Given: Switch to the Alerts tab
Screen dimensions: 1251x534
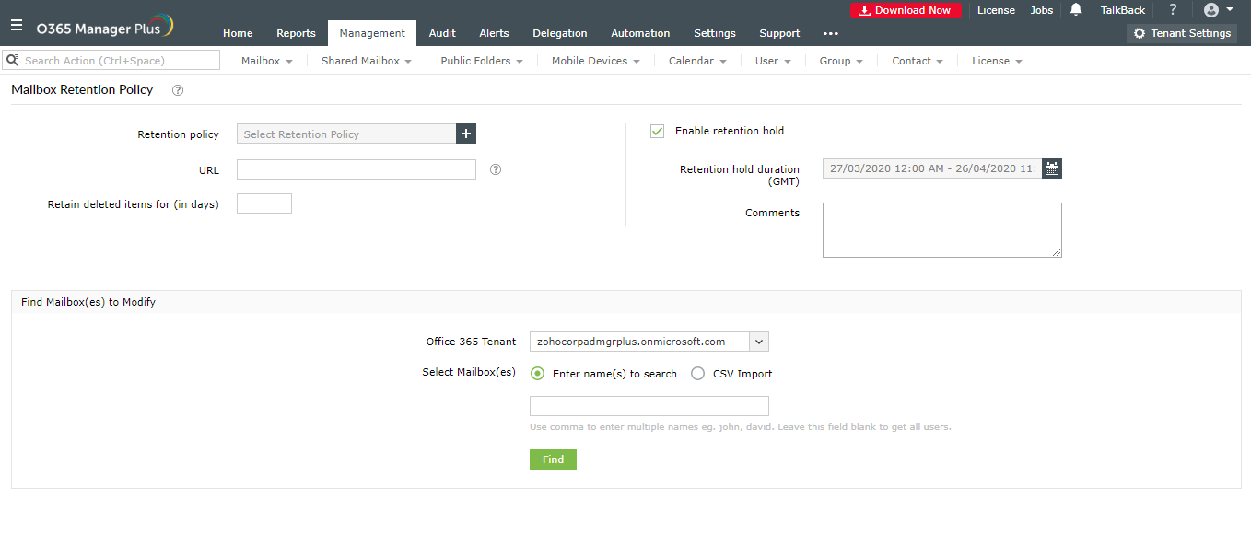Looking at the screenshot, I should 494,33.
